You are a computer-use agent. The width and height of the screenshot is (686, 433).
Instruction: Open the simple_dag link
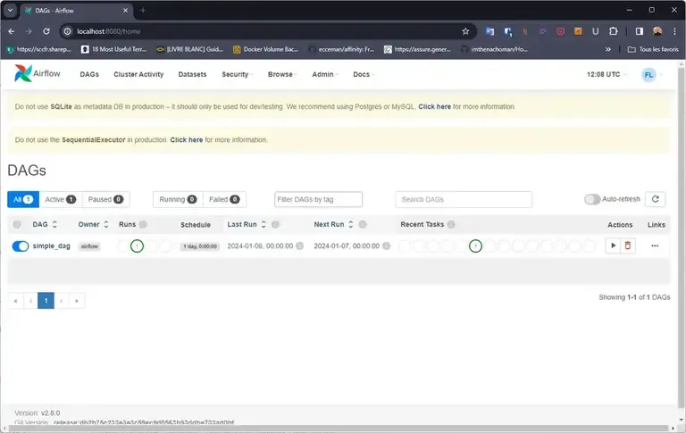pyautogui.click(x=51, y=246)
